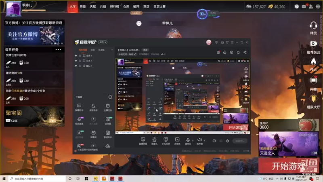Click the record video icon near the settings gear
The image size is (323, 182).
click(x=214, y=141)
